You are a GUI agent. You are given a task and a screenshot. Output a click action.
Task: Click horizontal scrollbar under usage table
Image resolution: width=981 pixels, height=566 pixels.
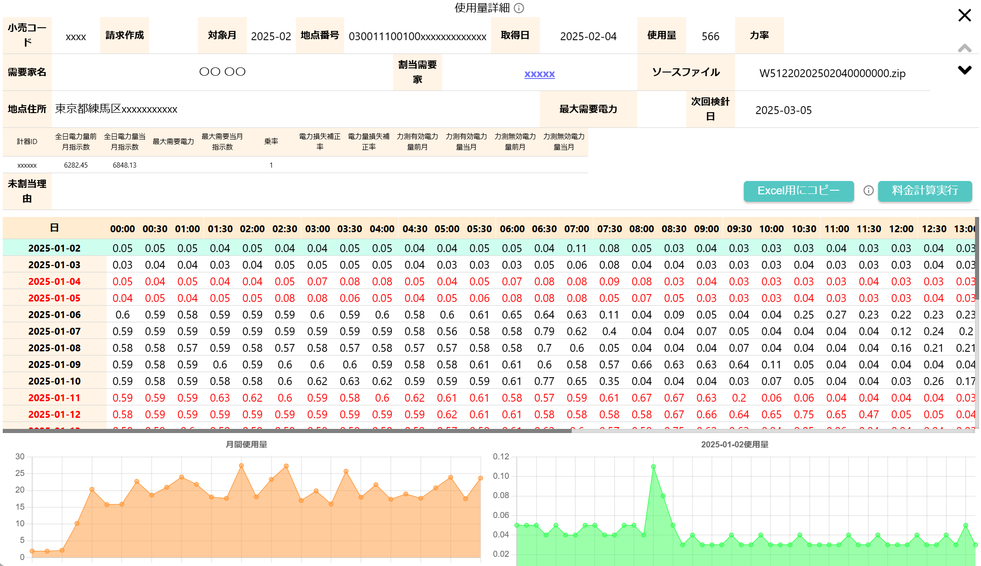point(287,431)
